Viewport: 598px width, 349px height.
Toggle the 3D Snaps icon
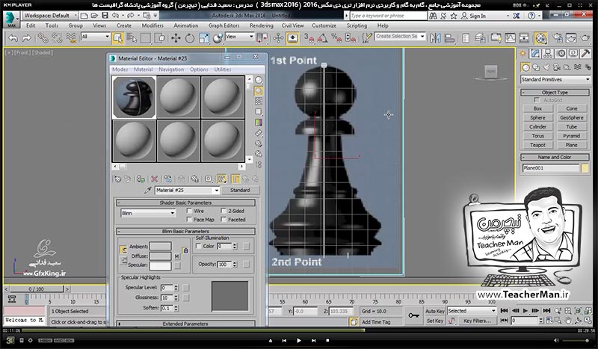[309, 38]
